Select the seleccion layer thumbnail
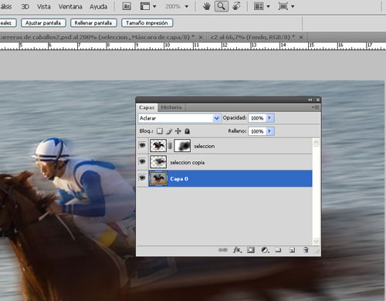 point(158,146)
